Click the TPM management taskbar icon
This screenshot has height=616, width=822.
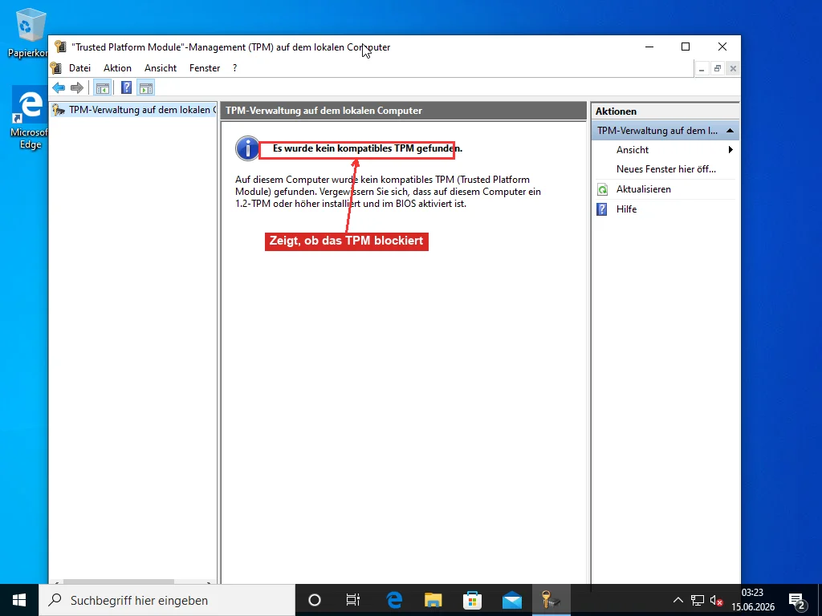pyautogui.click(x=551, y=600)
